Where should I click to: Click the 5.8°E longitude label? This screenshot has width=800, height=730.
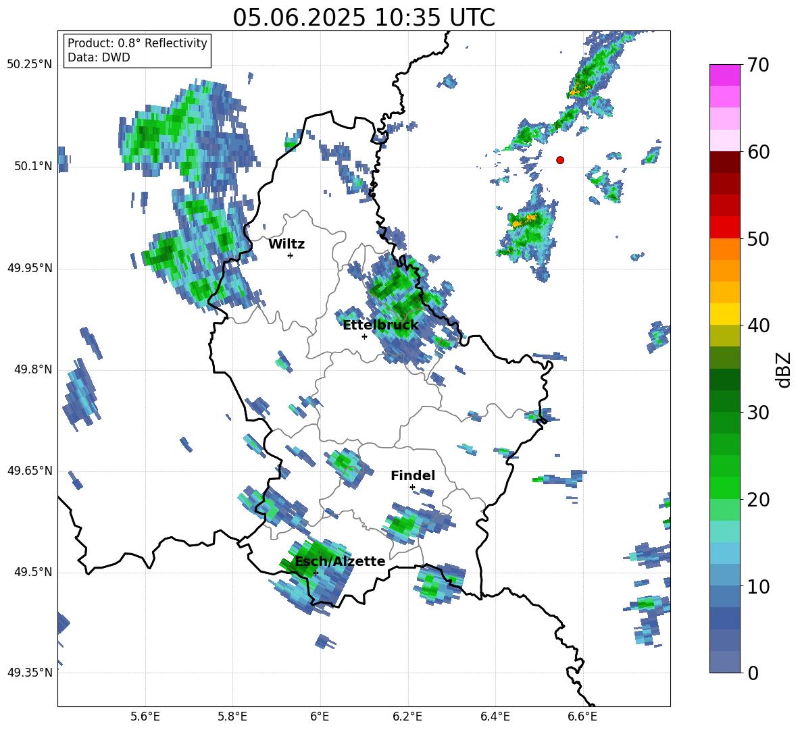point(232,716)
